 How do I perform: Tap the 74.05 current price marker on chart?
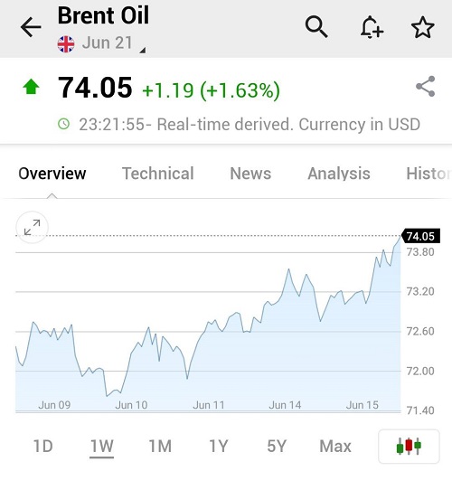[x=420, y=236]
